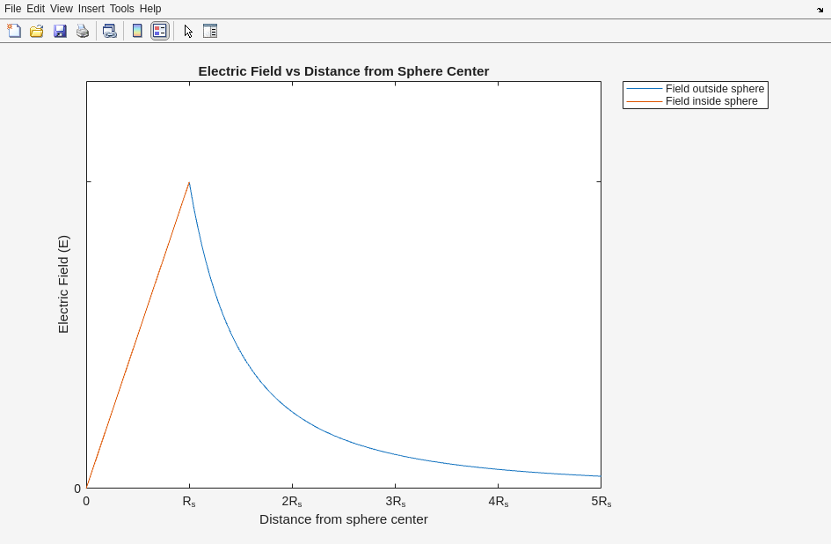
Task: Expand the Insert menu
Action: [x=91, y=9]
